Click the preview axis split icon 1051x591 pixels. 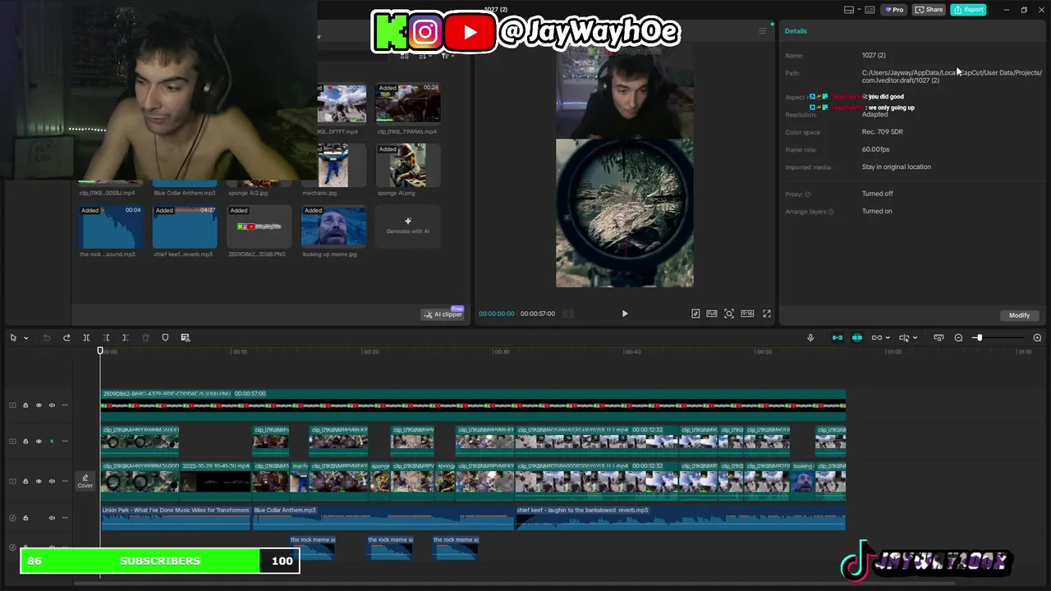click(904, 337)
